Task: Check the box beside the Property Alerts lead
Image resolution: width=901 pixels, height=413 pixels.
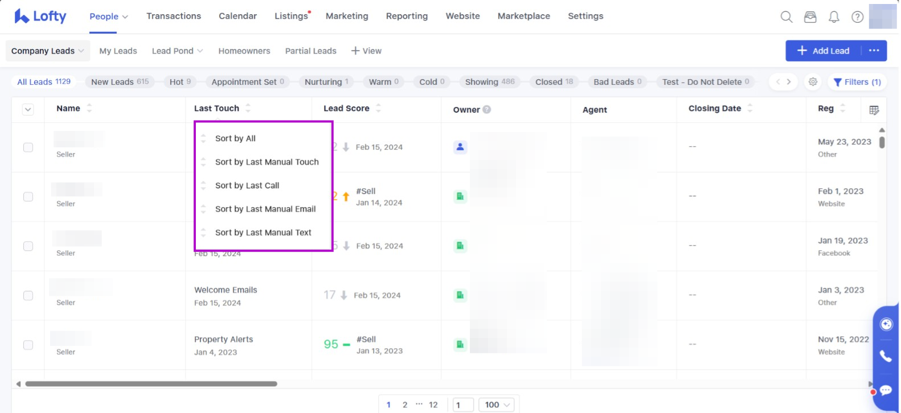Action: point(28,345)
